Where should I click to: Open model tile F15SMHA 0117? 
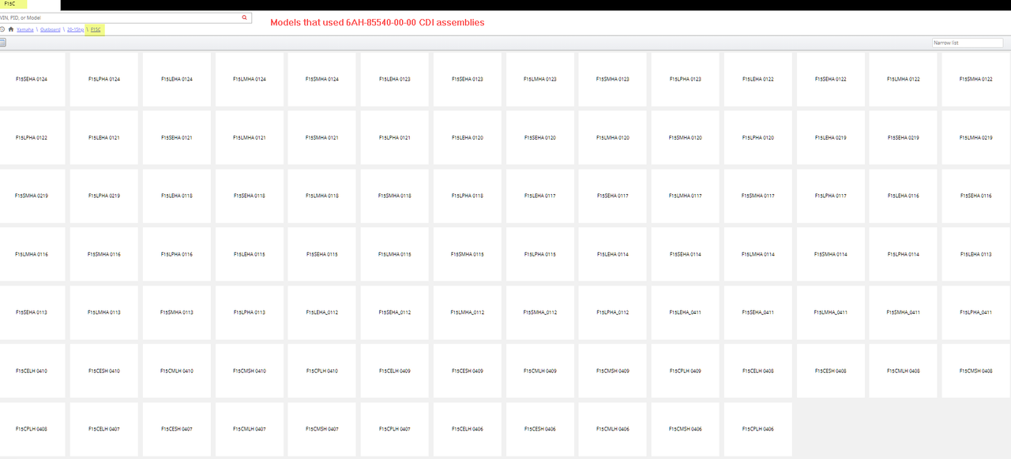(758, 196)
